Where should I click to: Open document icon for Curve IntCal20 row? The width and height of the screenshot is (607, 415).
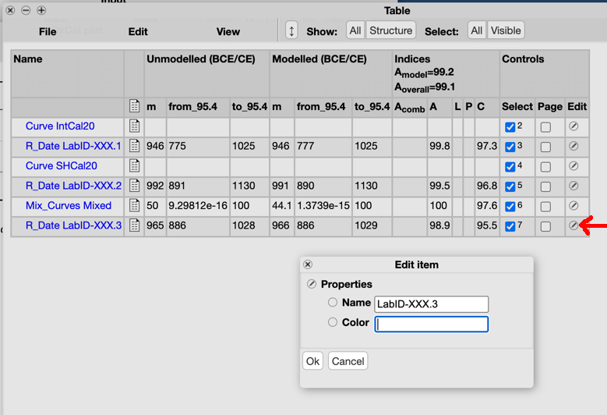coord(134,126)
